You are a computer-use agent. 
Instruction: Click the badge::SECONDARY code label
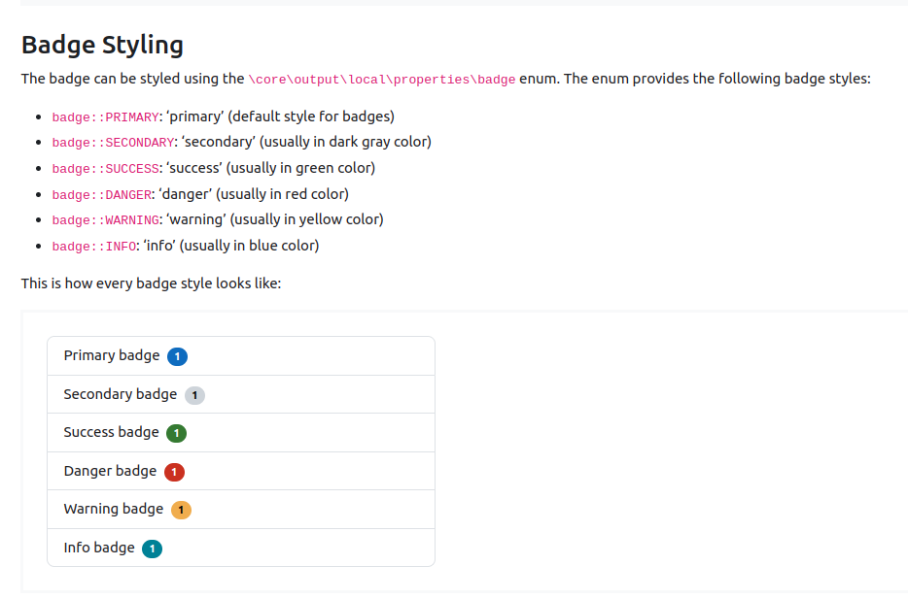pyautogui.click(x=113, y=143)
